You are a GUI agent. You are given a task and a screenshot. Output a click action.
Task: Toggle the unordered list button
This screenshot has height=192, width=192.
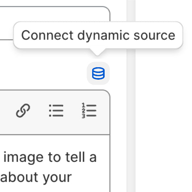click(56, 111)
